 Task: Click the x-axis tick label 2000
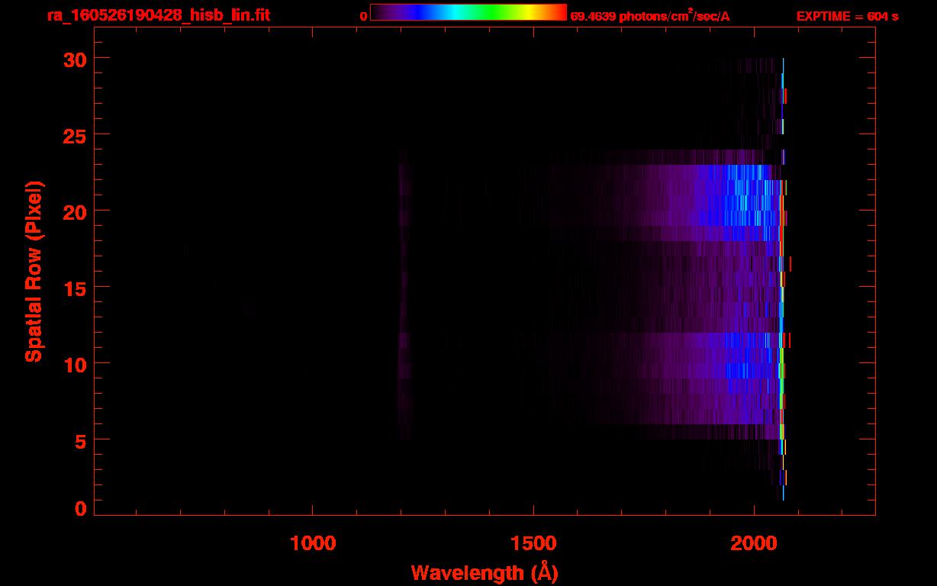[x=755, y=543]
